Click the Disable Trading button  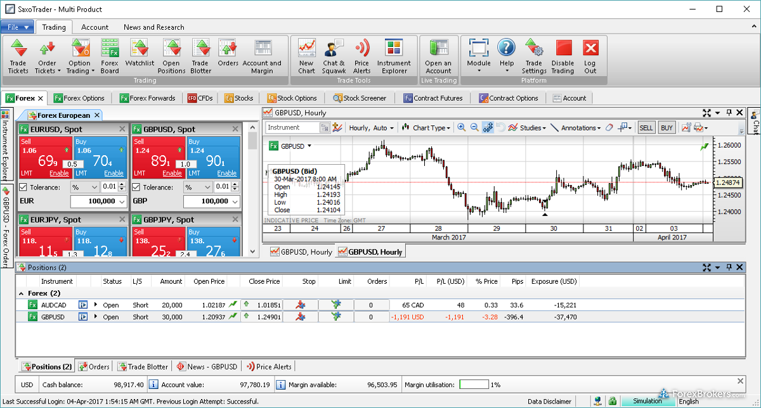[x=563, y=57]
